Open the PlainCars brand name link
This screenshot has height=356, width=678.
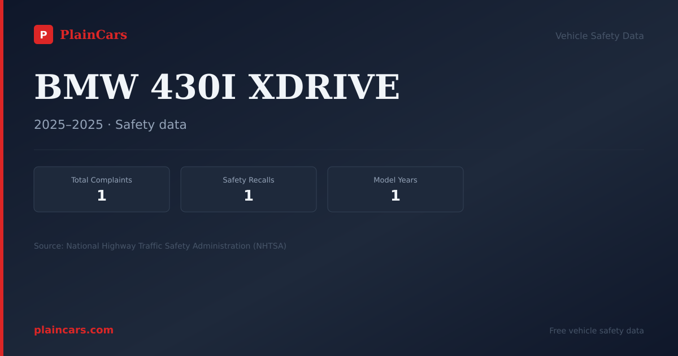(93, 34)
